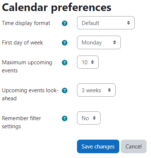Open the maximum upcoming events dropdown showing 10
Viewport: 151px width, 158px height.
(88, 62)
